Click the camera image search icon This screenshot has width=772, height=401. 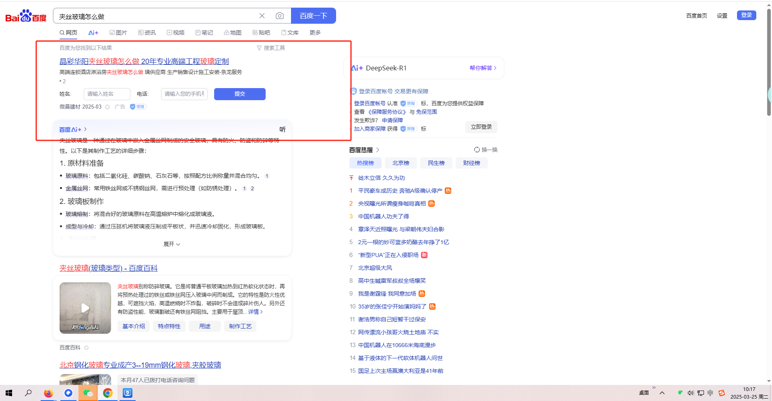pyautogui.click(x=279, y=16)
